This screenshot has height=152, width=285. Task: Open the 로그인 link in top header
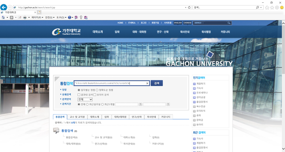pyautogui.click(x=143, y=23)
